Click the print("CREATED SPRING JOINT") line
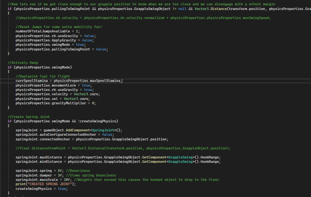This screenshot has height=197, width=311. pos(46,184)
